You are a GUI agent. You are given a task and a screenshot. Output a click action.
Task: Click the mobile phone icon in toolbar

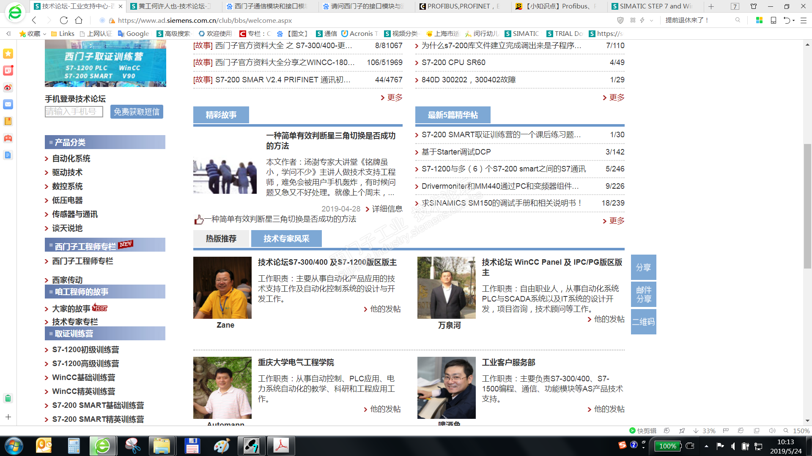click(773, 20)
